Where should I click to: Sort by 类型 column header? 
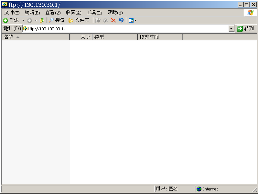tap(115, 37)
